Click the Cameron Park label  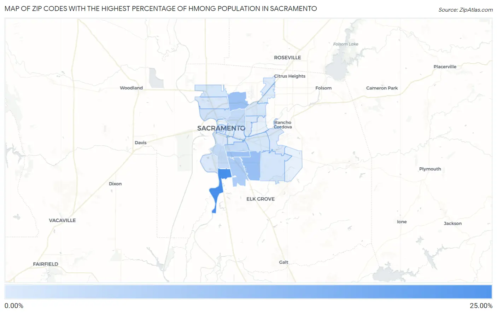(382, 88)
